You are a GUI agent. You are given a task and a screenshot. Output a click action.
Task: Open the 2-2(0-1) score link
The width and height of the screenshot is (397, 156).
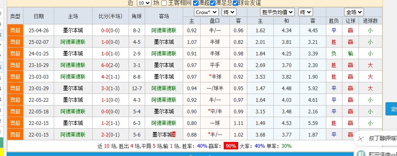(x=110, y=134)
